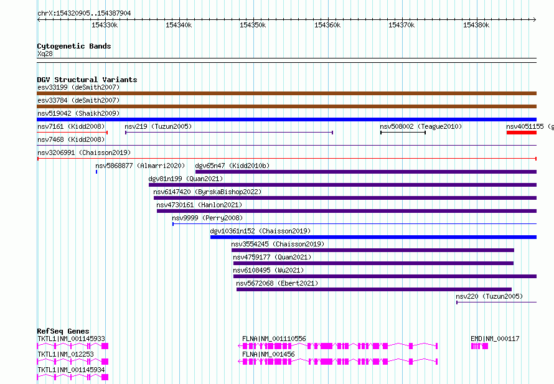Click the nsv7468 (Kidd2008) label text
This screenshot has height=384, width=554.
(x=71, y=139)
